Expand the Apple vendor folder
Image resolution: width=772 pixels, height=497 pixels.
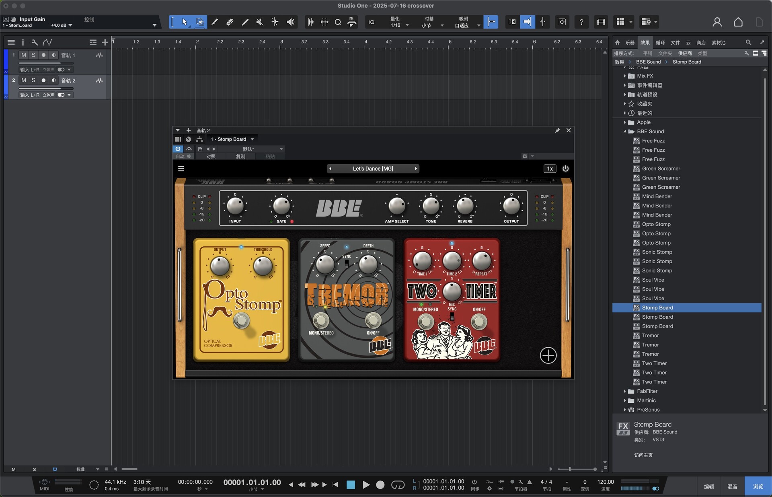pos(625,122)
